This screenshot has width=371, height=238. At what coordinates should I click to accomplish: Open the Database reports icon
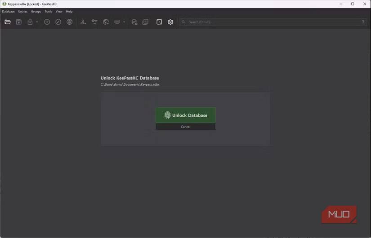[x=146, y=22]
